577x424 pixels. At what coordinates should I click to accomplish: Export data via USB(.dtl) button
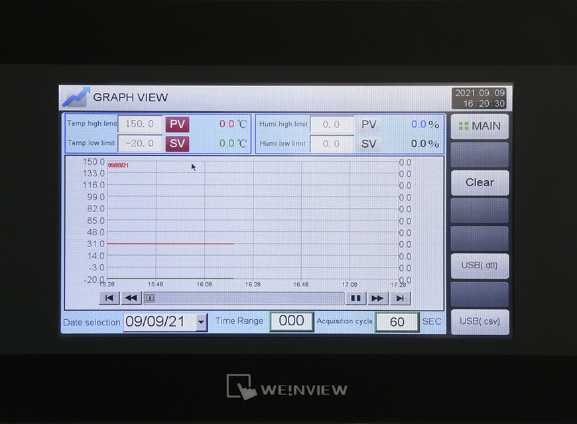point(480,266)
